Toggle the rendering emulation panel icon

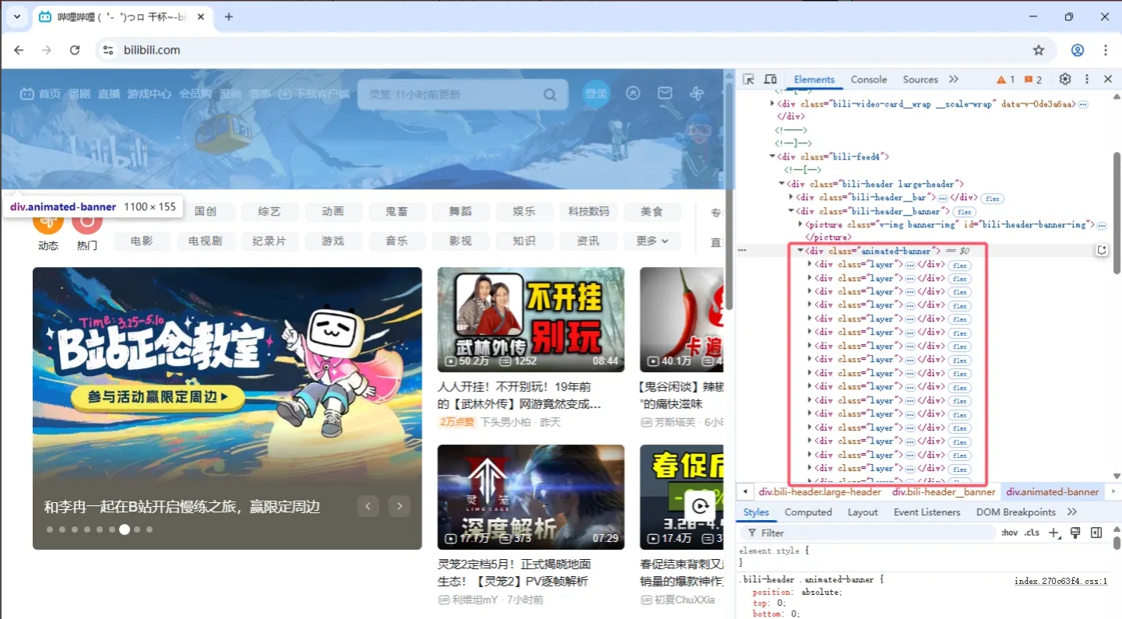(x=1075, y=533)
